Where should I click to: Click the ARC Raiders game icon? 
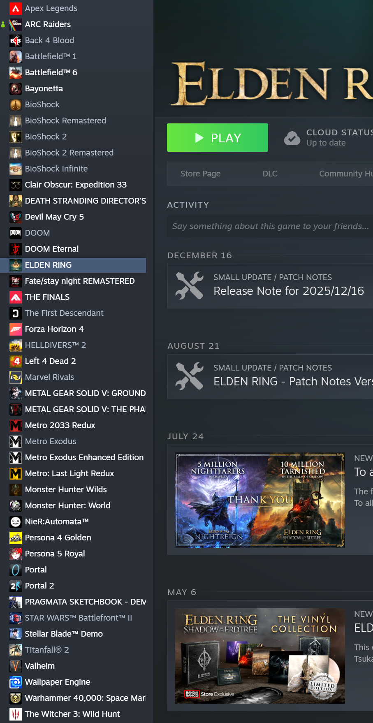[16, 24]
